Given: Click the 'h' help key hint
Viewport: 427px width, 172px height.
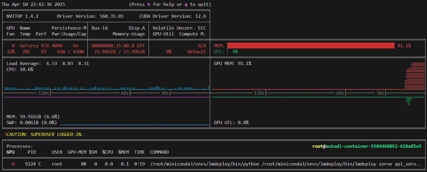Looking at the screenshot, I should (149, 4).
